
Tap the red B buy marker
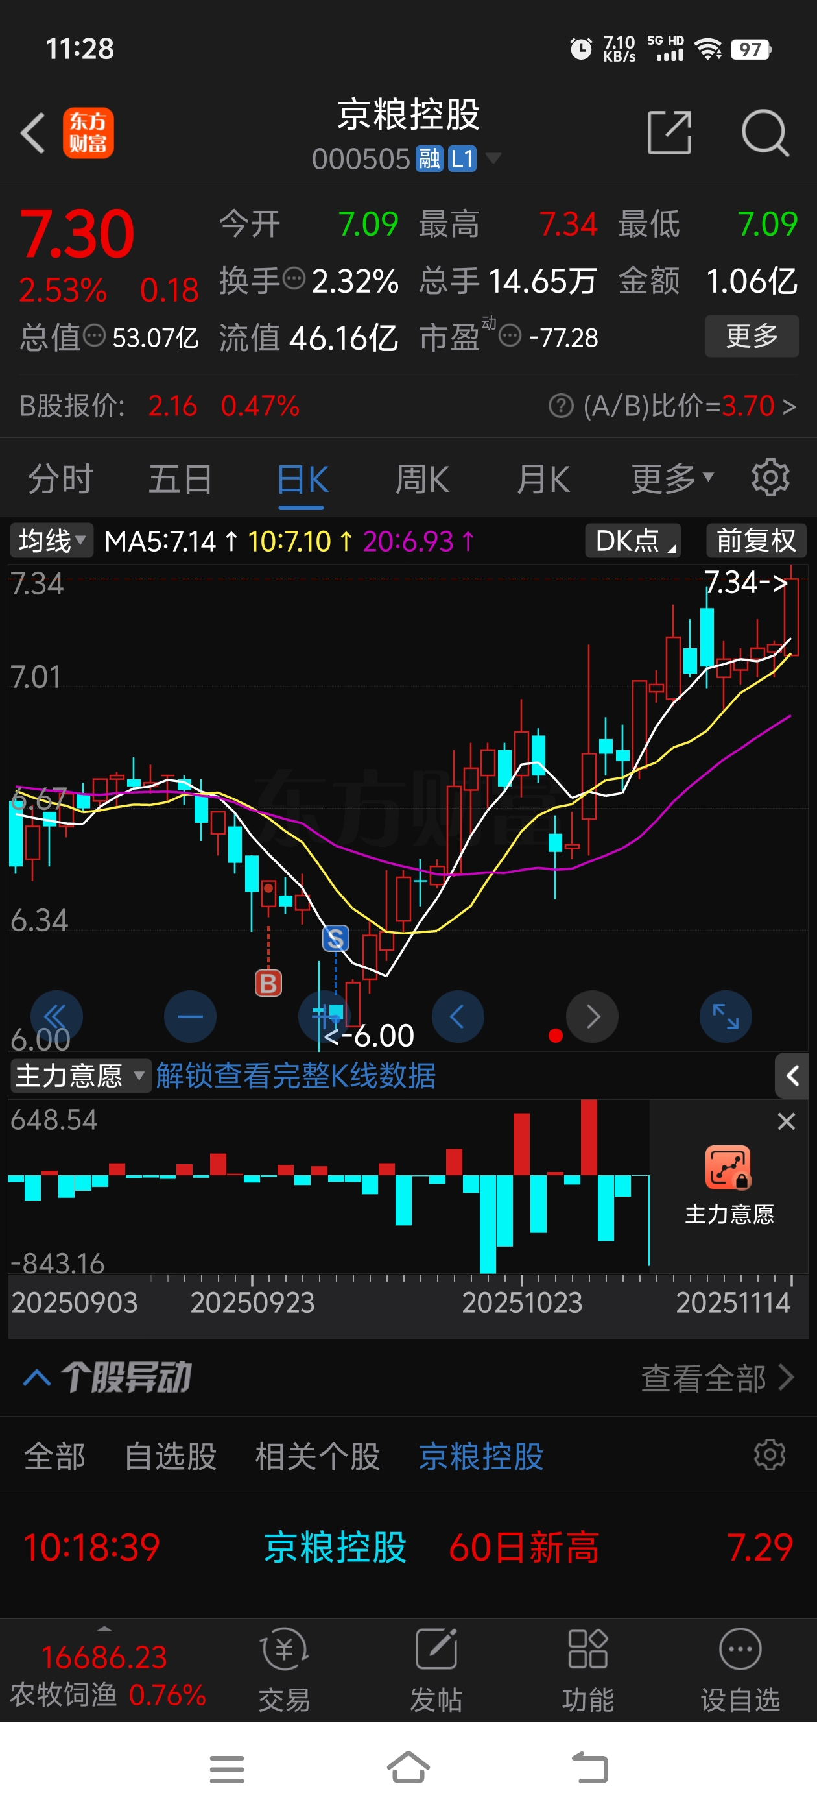tap(268, 982)
